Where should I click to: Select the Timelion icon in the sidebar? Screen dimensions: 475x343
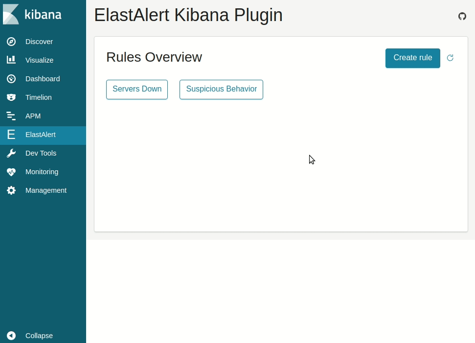tap(11, 97)
